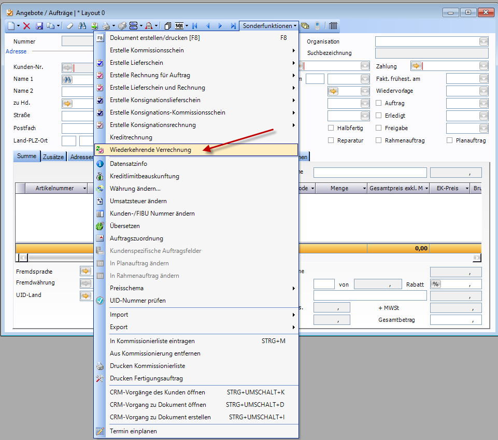Enable the Halbfertig checkbox

click(x=331, y=128)
